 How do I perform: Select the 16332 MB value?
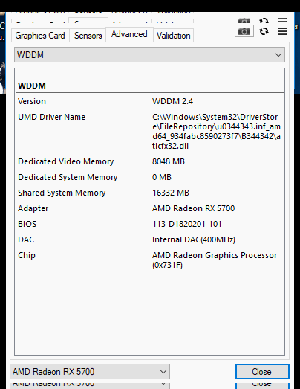171,193
